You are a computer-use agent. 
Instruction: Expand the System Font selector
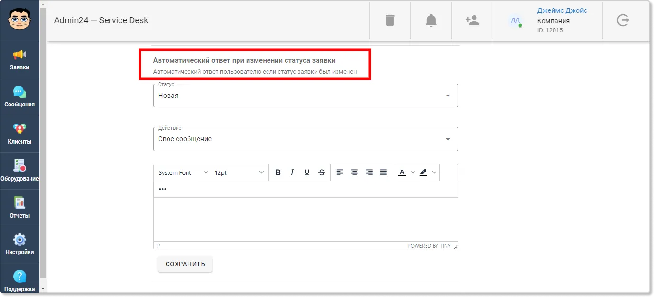(183, 172)
